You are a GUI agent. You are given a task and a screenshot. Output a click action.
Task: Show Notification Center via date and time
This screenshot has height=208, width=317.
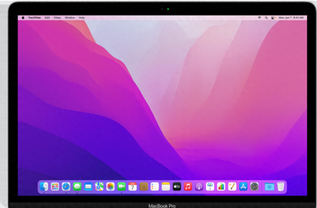[292, 18]
